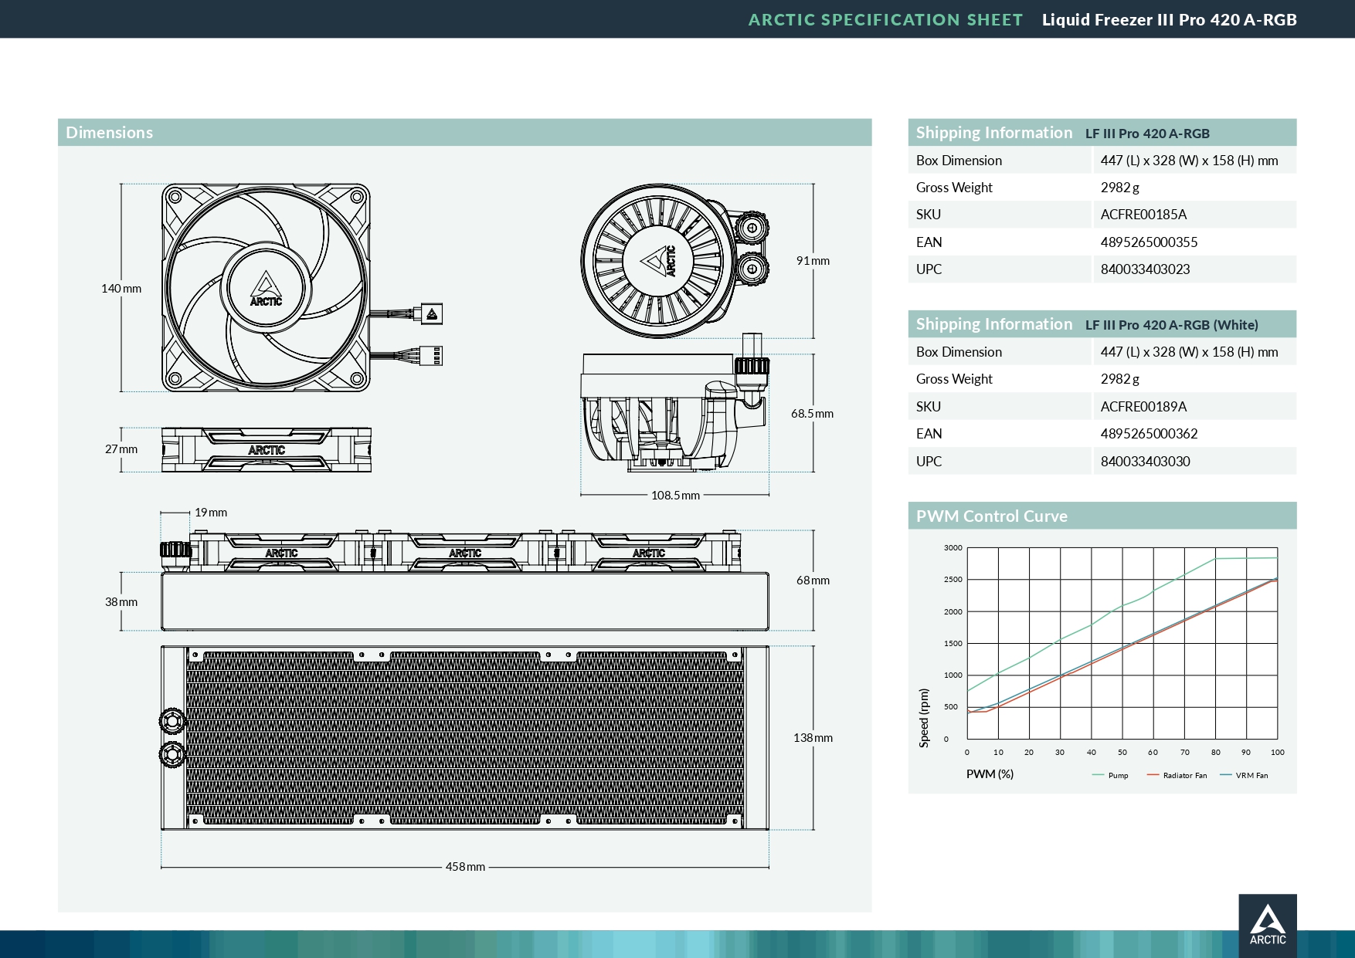Click the 19 mm dimension label
Viewport: 1355px width, 958px height.
(x=211, y=513)
